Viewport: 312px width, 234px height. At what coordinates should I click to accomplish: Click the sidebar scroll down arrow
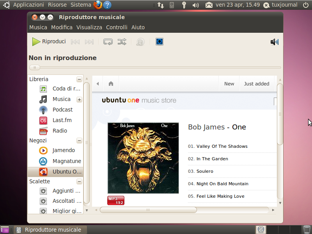[87, 210]
